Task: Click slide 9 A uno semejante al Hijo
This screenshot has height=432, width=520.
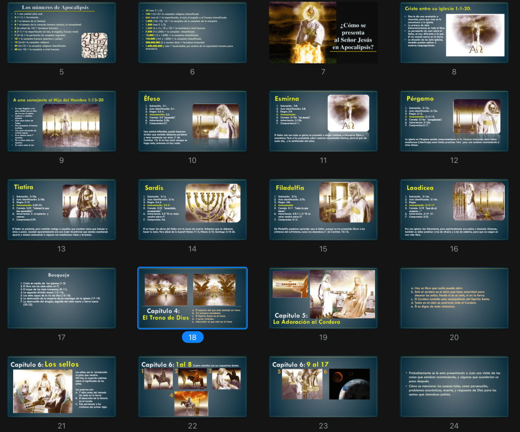Action: click(x=62, y=121)
